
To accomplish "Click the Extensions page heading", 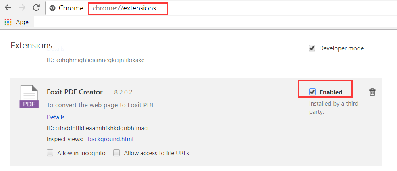I will coord(31,45).
